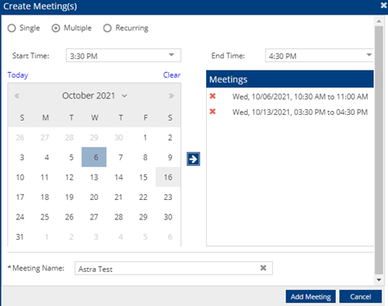Click the dialog scroll-down arrow
The width and height of the screenshot is (388, 306).
coord(379,280)
